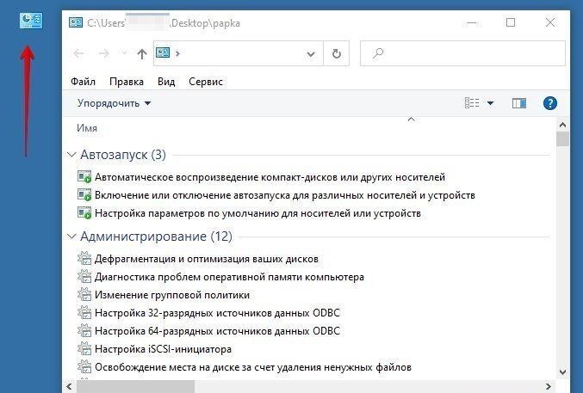Image resolution: width=583 pixels, height=393 pixels.
Task: Close the papka window
Action: tap(550, 22)
